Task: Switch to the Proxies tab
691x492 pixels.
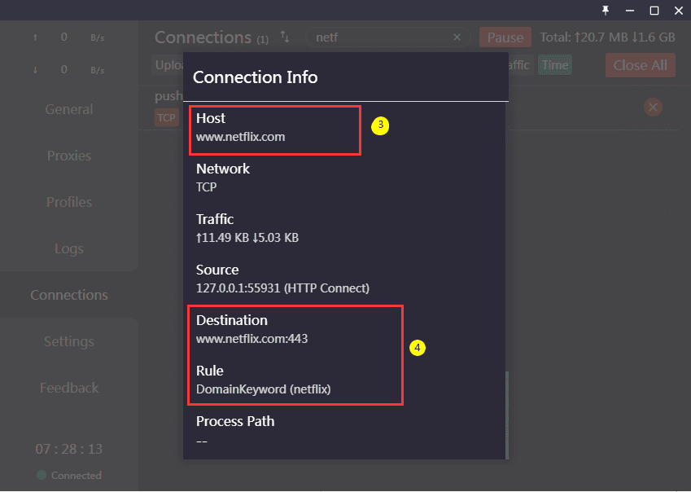Action: 69,156
